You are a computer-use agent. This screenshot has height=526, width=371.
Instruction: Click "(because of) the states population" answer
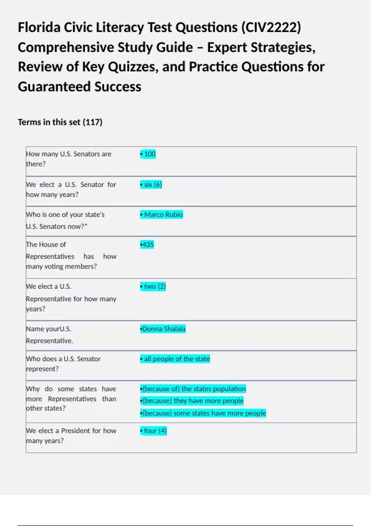pyautogui.click(x=193, y=389)
